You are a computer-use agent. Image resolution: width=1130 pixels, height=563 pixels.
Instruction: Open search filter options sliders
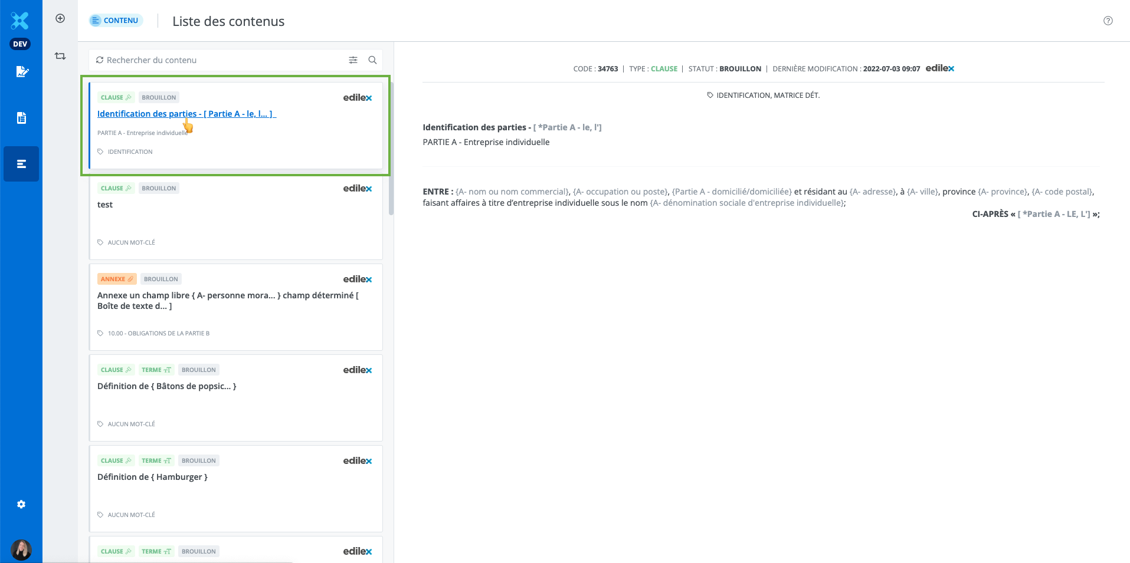(x=353, y=60)
